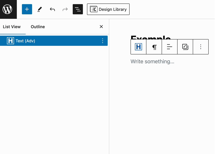This screenshot has height=154, width=215.
Task: Open block toolbar more options
Action: [201, 47]
